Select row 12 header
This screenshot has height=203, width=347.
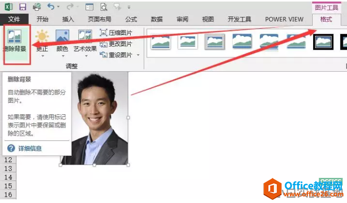[x=8, y=159]
